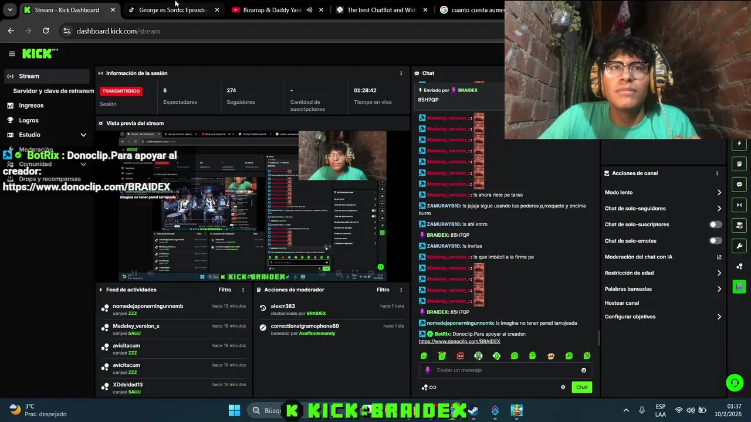751x422 pixels.
Task: Open volume control in system tray
Action: pos(691,410)
